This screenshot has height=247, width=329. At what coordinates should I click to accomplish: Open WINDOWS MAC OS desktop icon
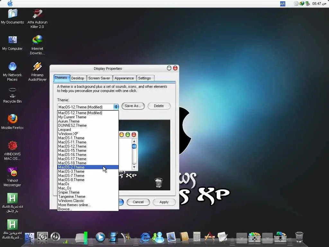click(x=13, y=151)
